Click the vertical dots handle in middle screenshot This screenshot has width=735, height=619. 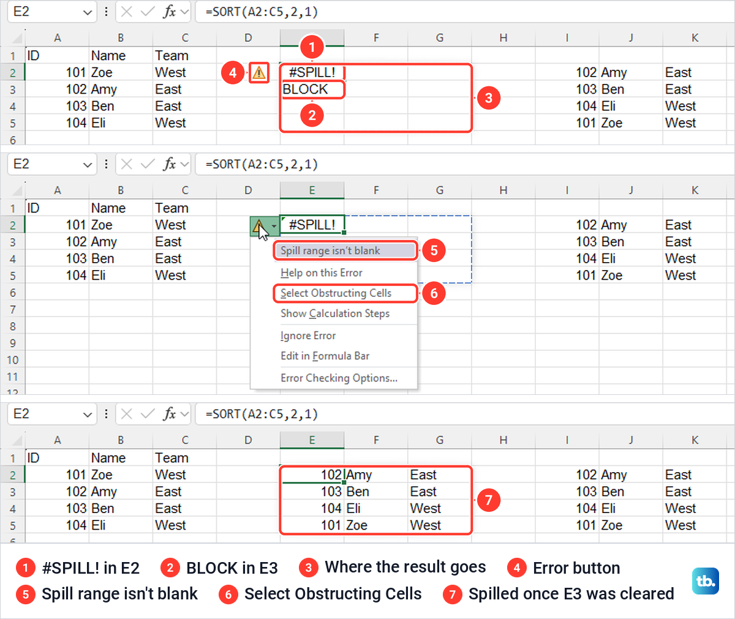(106, 164)
